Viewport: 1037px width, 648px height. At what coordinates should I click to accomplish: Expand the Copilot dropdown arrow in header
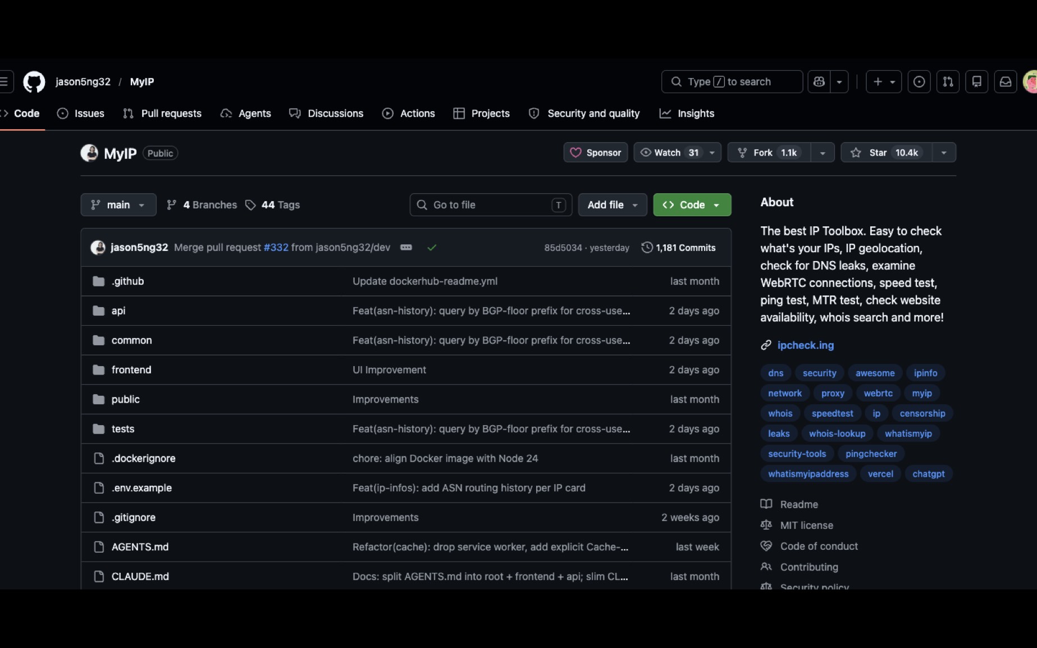[x=839, y=82]
